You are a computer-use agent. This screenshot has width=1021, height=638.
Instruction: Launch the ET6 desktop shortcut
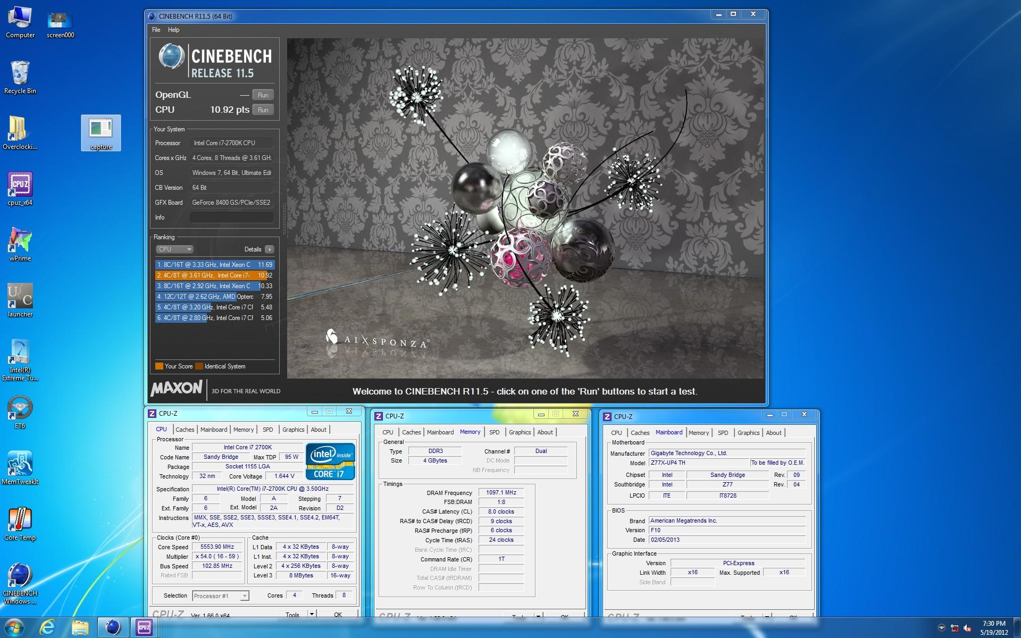(20, 413)
